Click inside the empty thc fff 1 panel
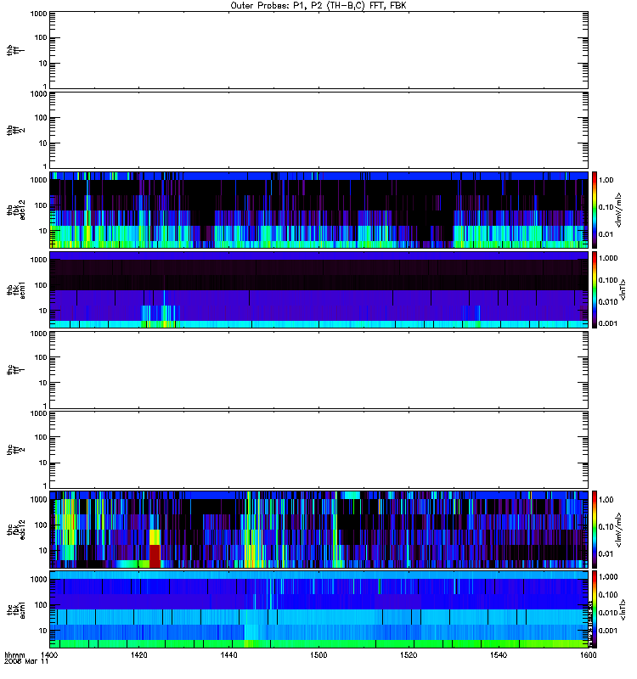The image size is (637, 679). pyautogui.click(x=318, y=370)
